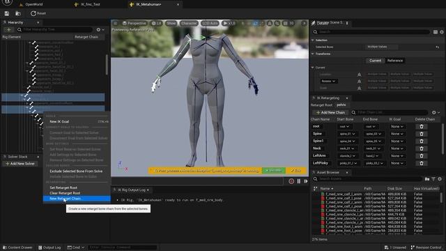Open IK Retargeting settings gear dropdown

click(436, 112)
